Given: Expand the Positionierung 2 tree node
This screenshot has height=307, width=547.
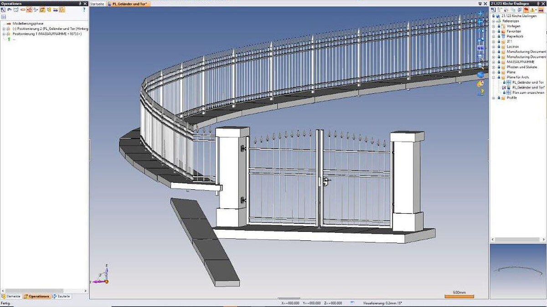Looking at the screenshot, I should 4,28.
